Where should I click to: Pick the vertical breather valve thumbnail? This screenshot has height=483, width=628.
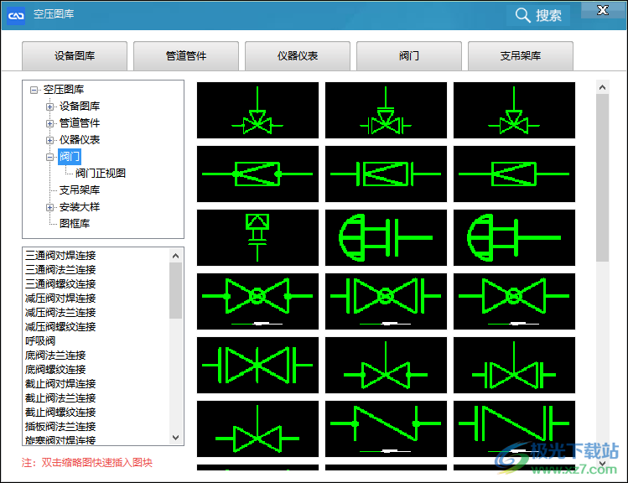click(x=257, y=237)
